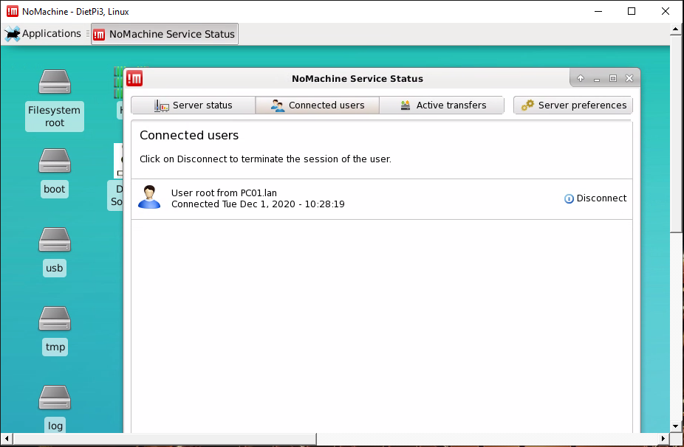
Task: Click the 'boot' desktop label
Action: [55, 189]
